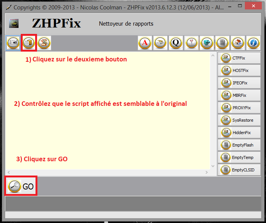Click the ZHPFix title heading

point(56,23)
